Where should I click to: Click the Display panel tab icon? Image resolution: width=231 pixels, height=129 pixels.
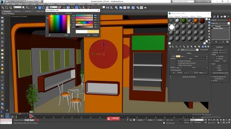225,17
